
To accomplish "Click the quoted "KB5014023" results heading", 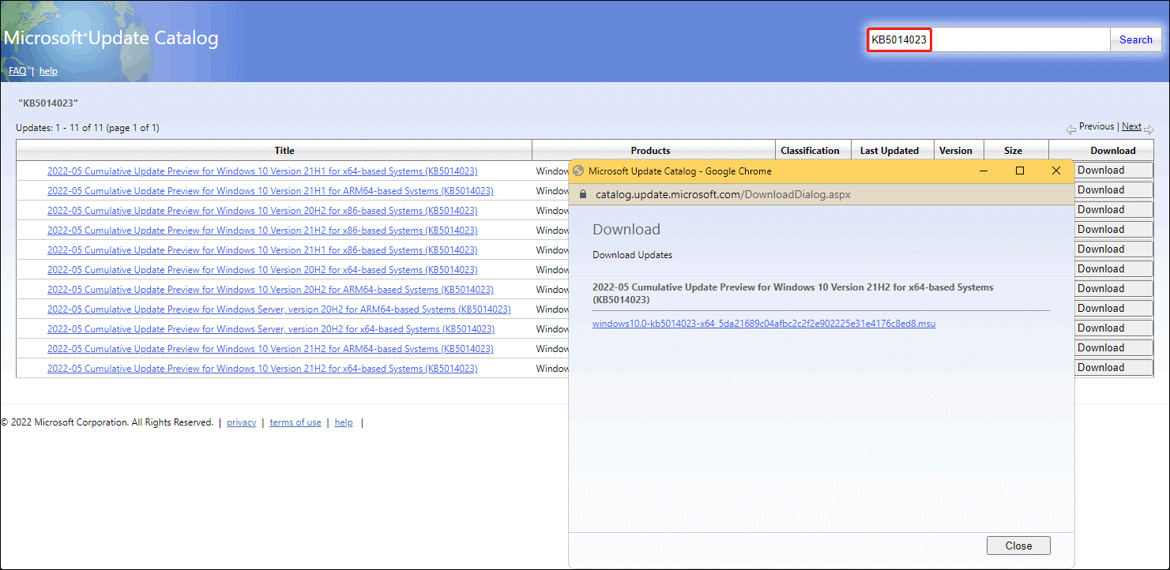I will coord(48,103).
